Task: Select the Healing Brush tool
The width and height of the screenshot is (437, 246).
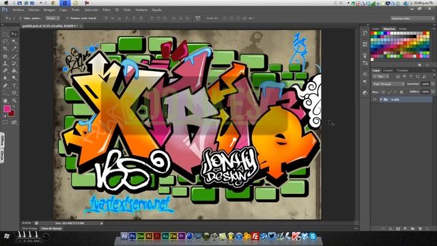Action: (5, 56)
